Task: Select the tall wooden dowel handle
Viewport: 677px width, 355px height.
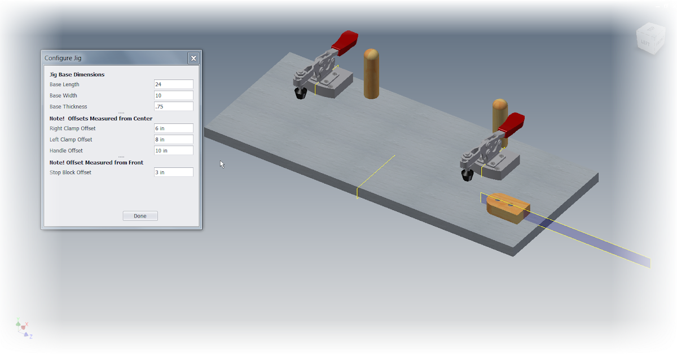Action: point(371,76)
